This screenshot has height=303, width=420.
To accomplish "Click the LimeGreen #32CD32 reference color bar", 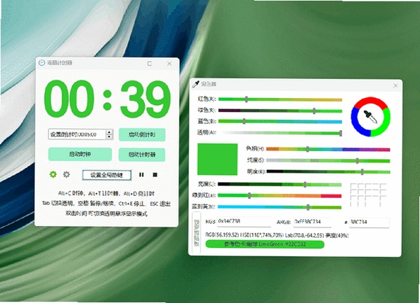I will click(x=265, y=244).
